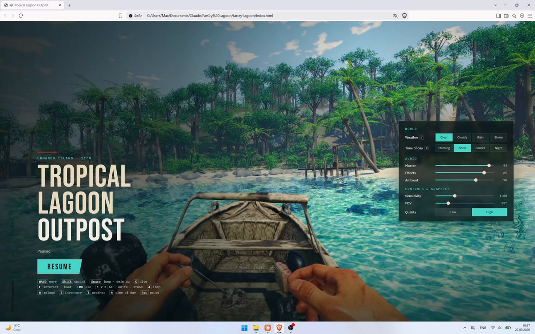Viewport: 535px width, 334px height.
Task: Click the ENG language indicator
Action: (x=483, y=328)
